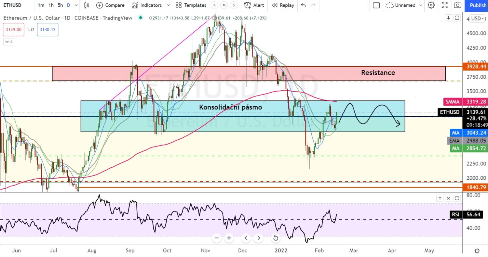This screenshot has width=488, height=257.
Task: Open chart settings gear in top toolbar
Action: click(x=431, y=5)
